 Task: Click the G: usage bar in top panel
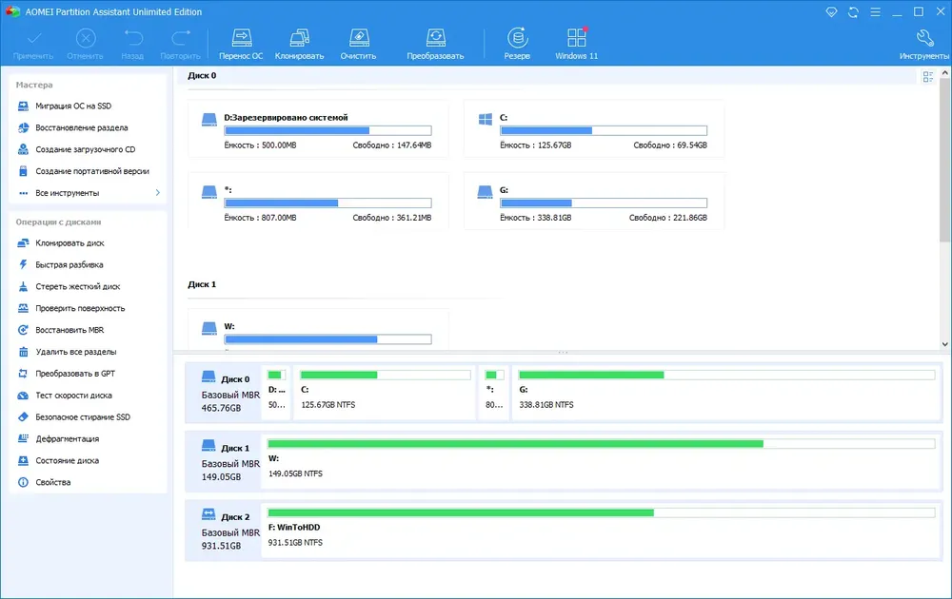tap(604, 203)
